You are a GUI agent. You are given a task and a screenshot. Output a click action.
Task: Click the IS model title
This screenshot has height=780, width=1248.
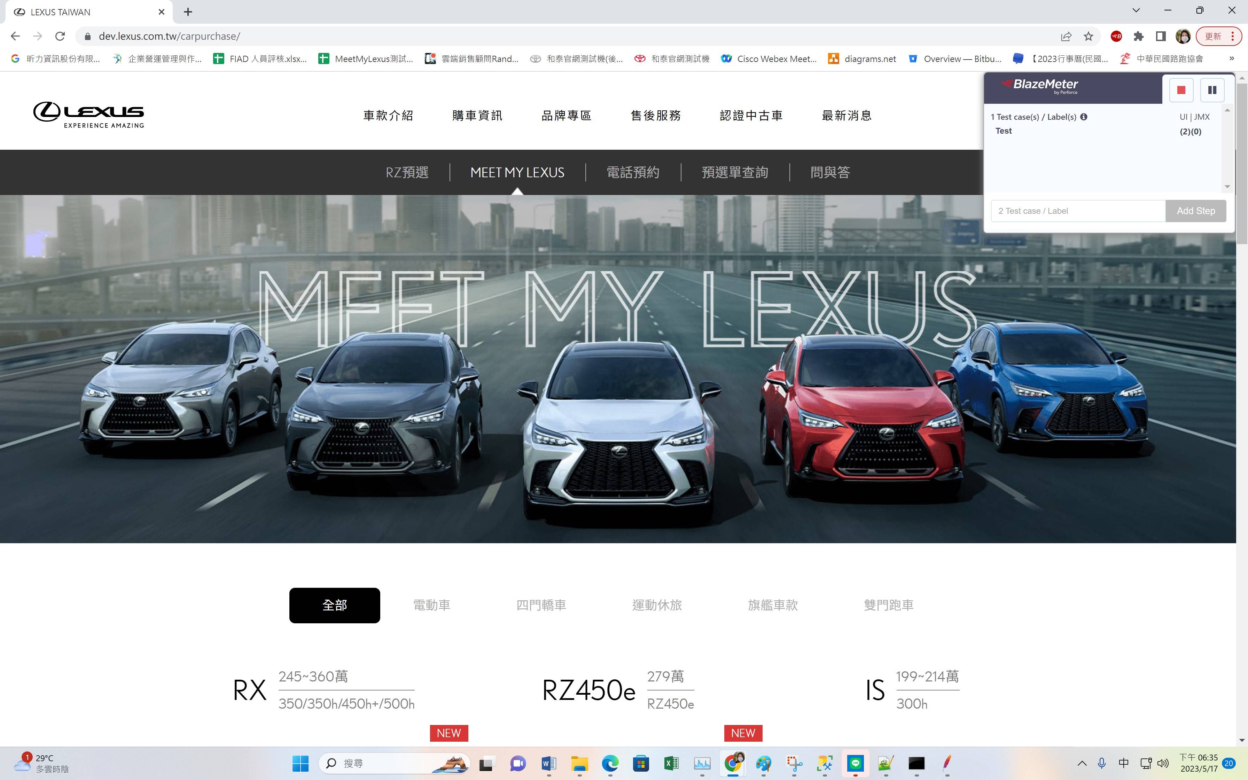[875, 690]
